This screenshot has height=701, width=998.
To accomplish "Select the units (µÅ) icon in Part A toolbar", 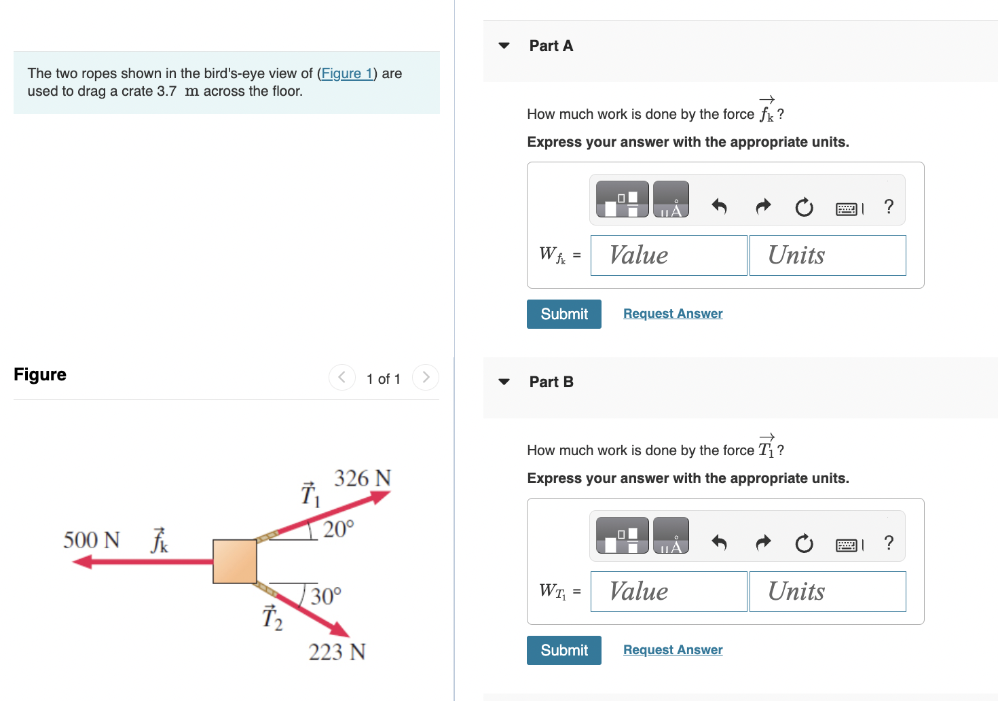I will (x=671, y=199).
